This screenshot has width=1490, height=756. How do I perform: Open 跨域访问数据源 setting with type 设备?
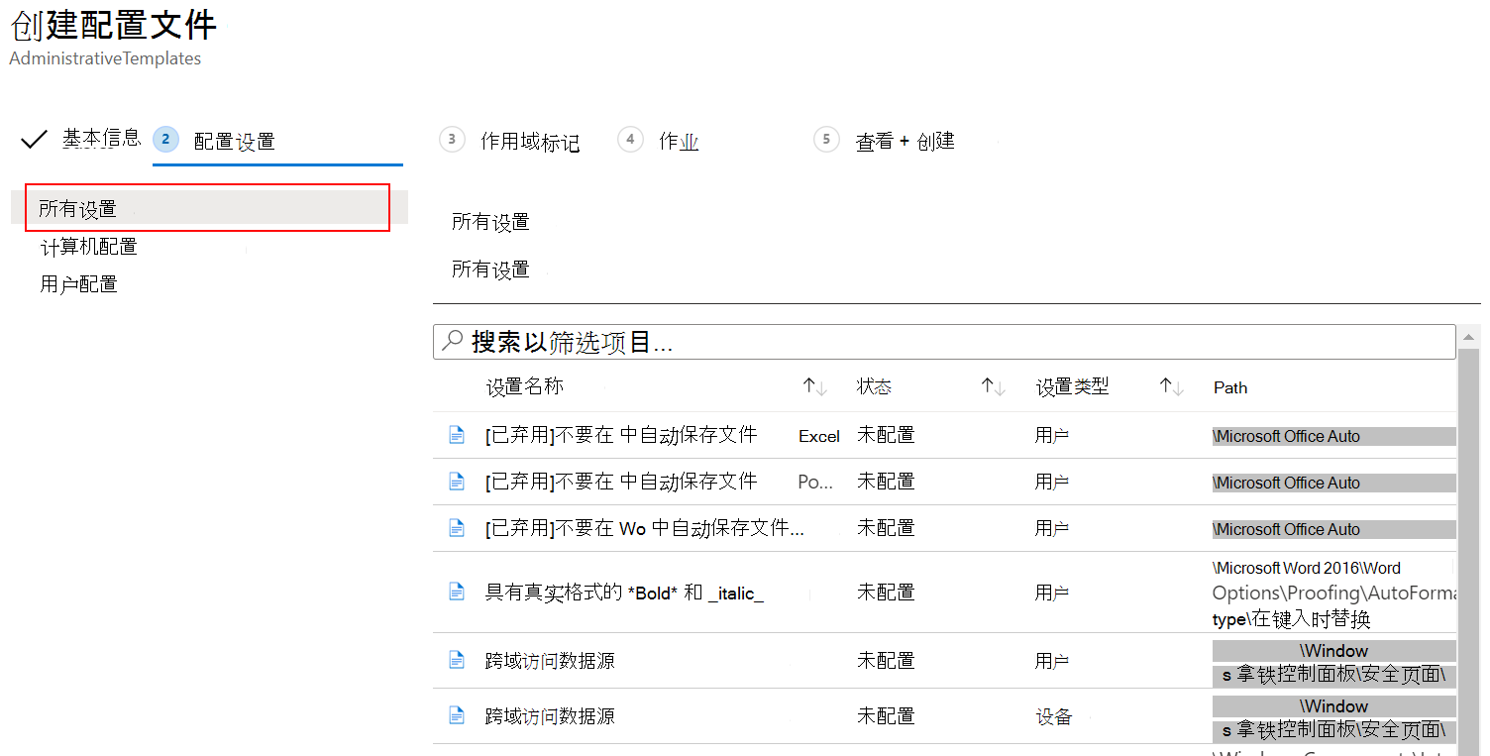pos(550,715)
